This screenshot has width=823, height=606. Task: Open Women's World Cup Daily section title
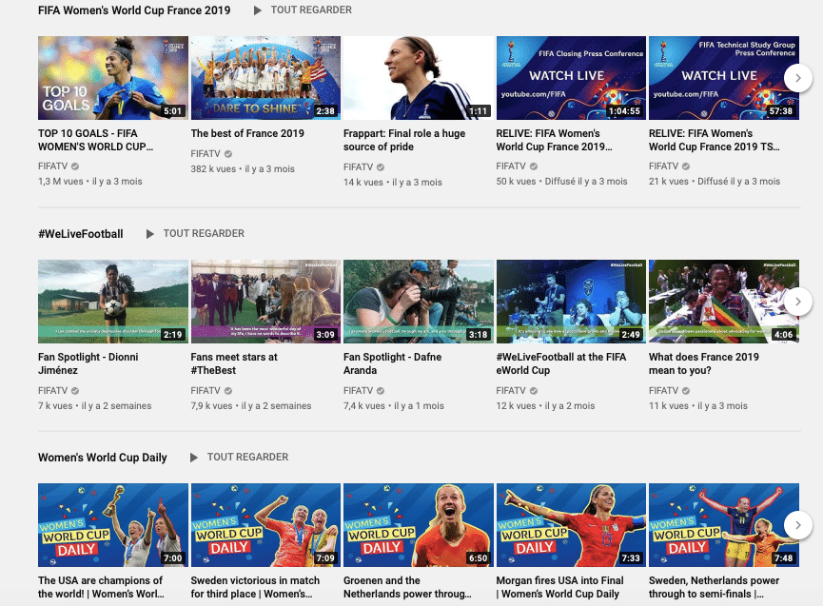(103, 458)
